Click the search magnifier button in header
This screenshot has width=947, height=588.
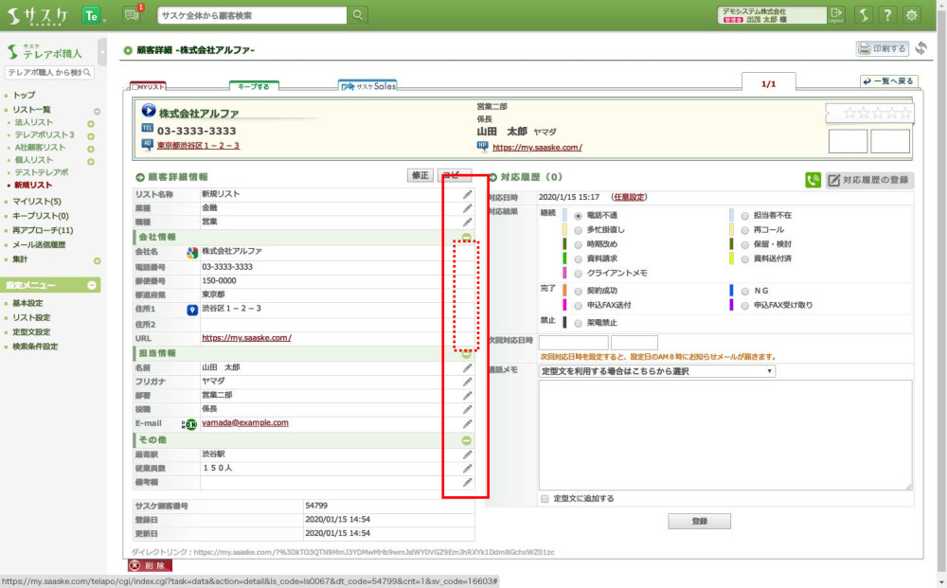358,15
